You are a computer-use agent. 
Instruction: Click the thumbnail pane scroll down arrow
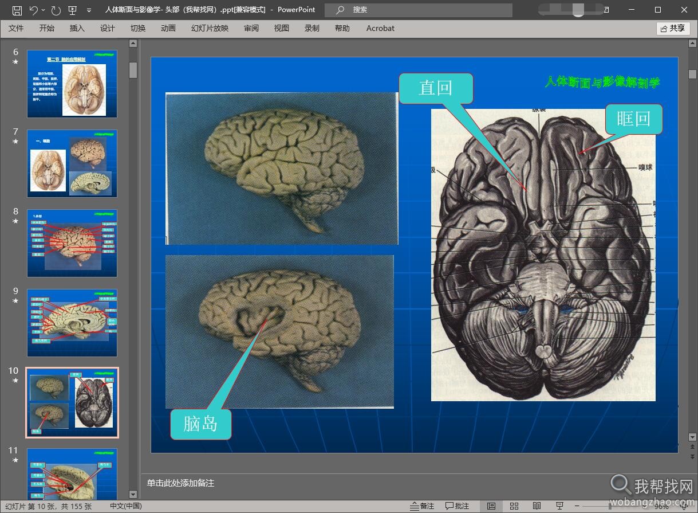[x=133, y=494]
